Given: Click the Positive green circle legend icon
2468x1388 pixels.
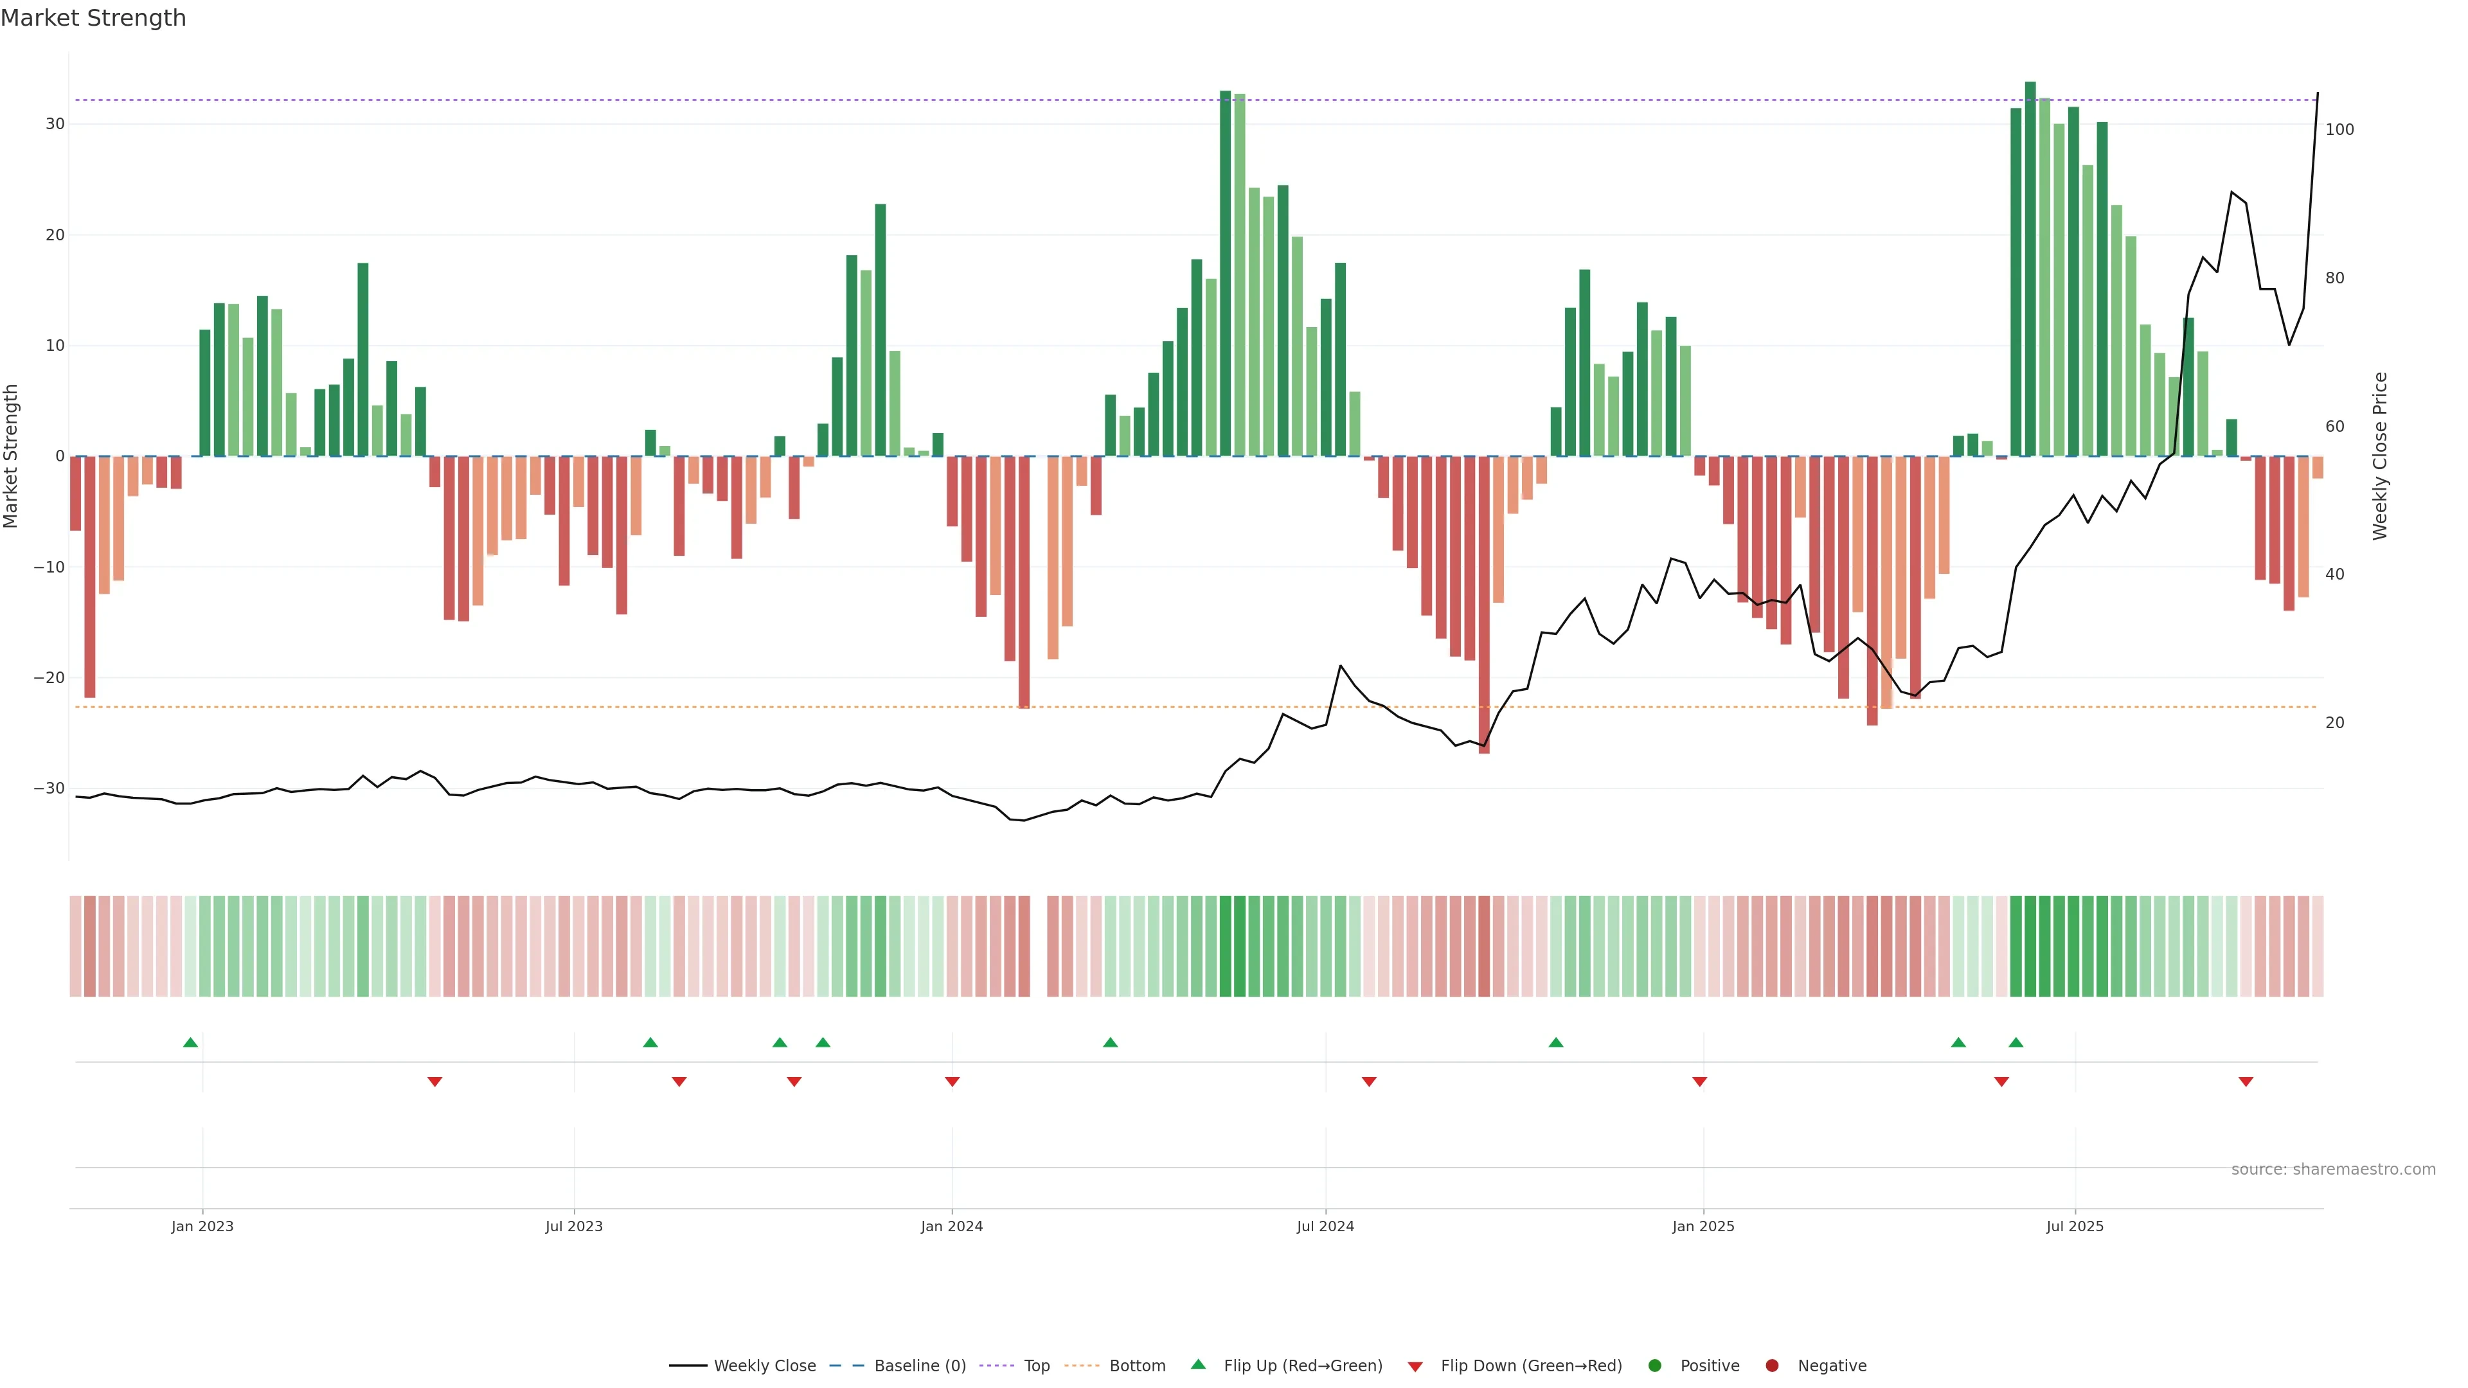Looking at the screenshot, I should [x=1654, y=1365].
